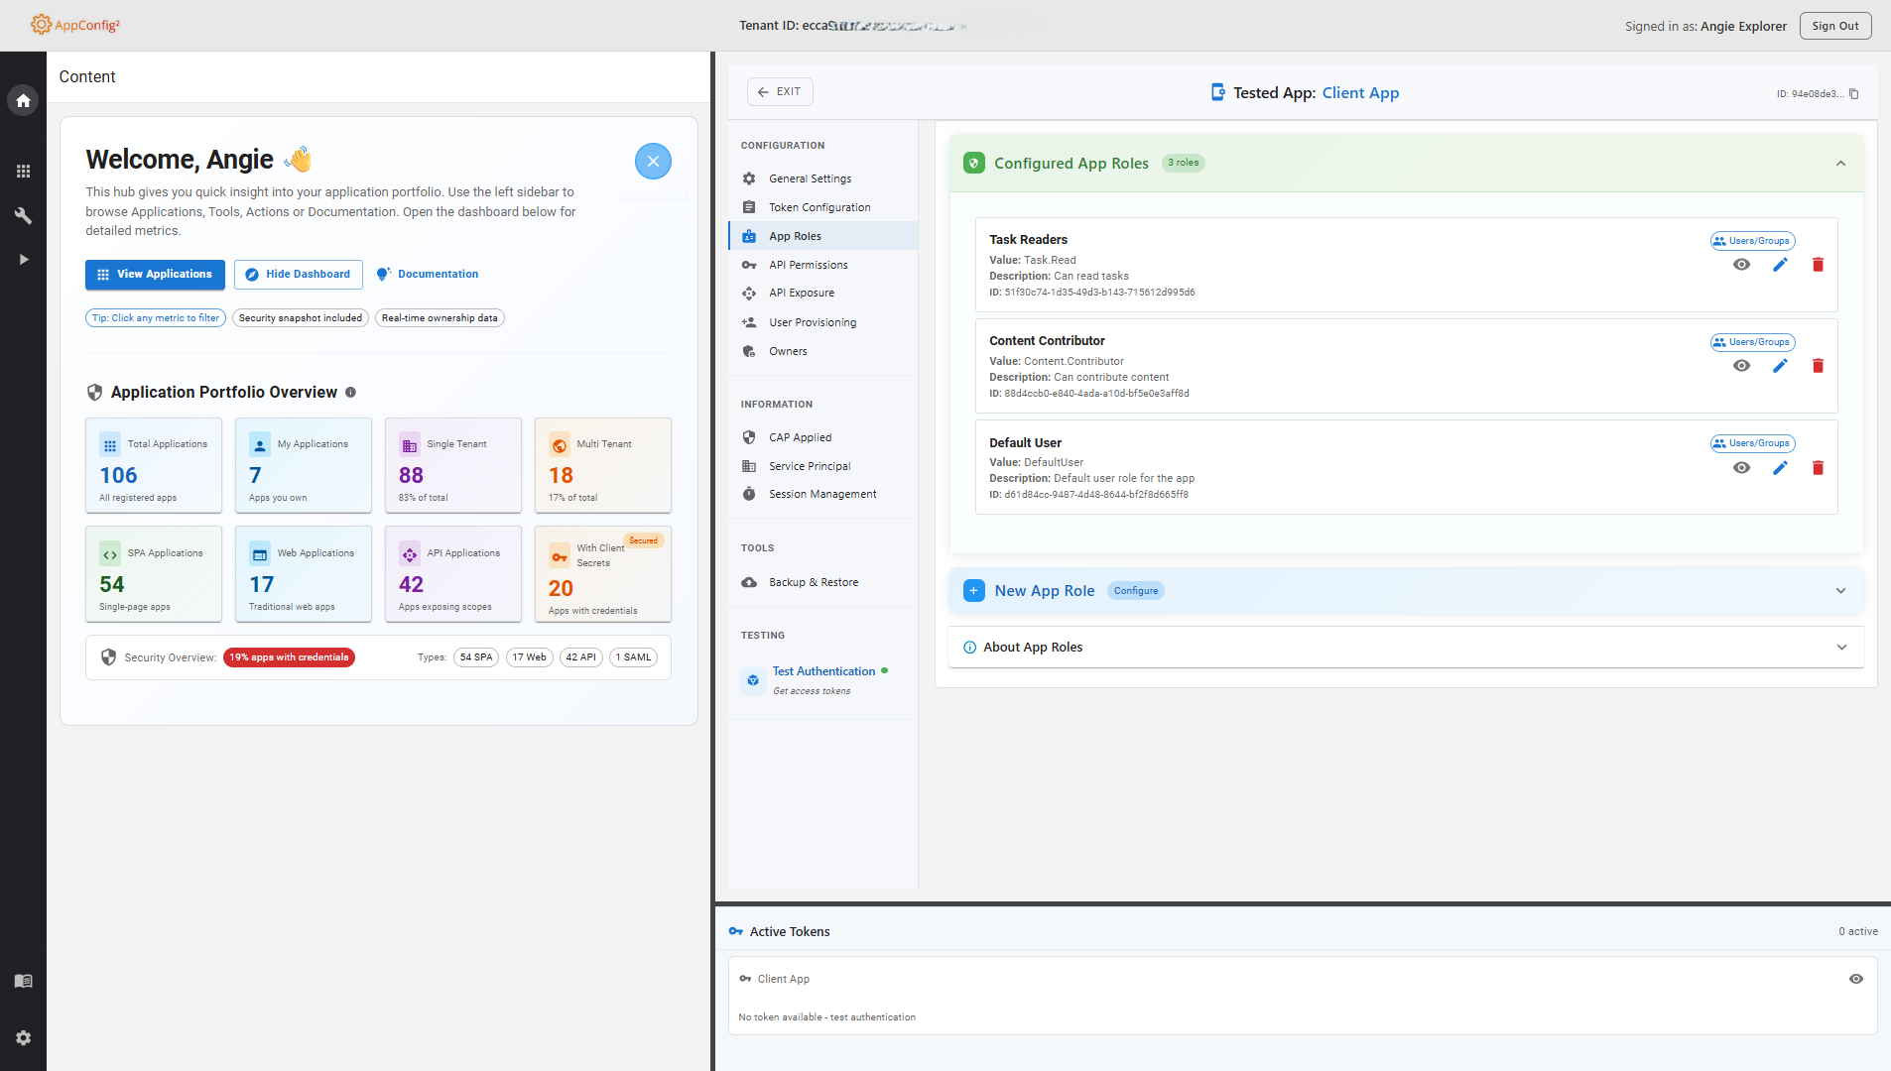This screenshot has width=1891, height=1071.
Task: Click the View Applications button
Action: [155, 275]
